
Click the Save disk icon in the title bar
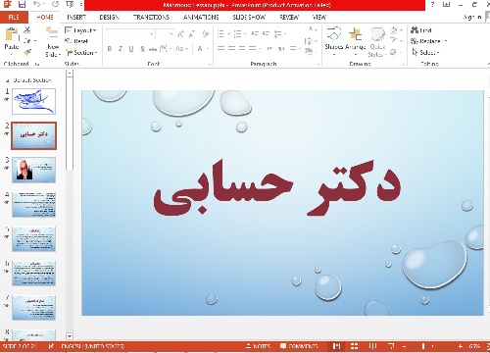22,5
